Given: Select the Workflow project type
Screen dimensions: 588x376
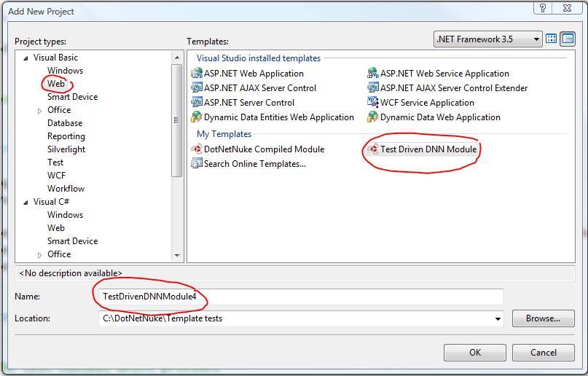Looking at the screenshot, I should coord(66,189).
